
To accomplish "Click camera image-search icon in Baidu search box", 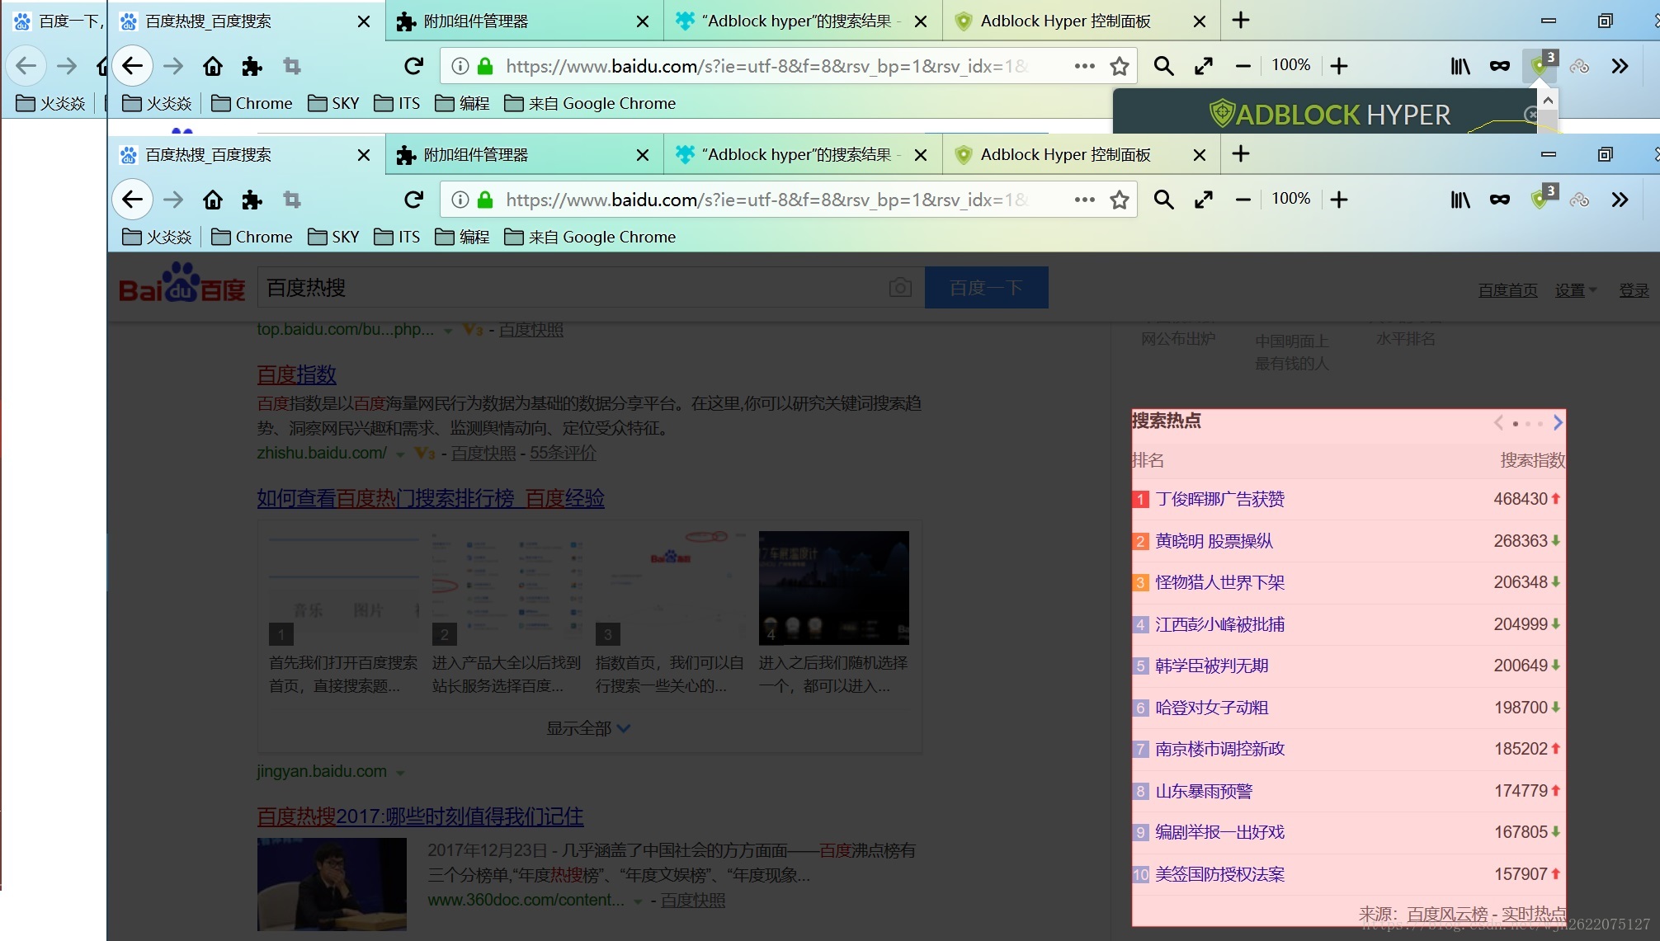I will pos(901,287).
